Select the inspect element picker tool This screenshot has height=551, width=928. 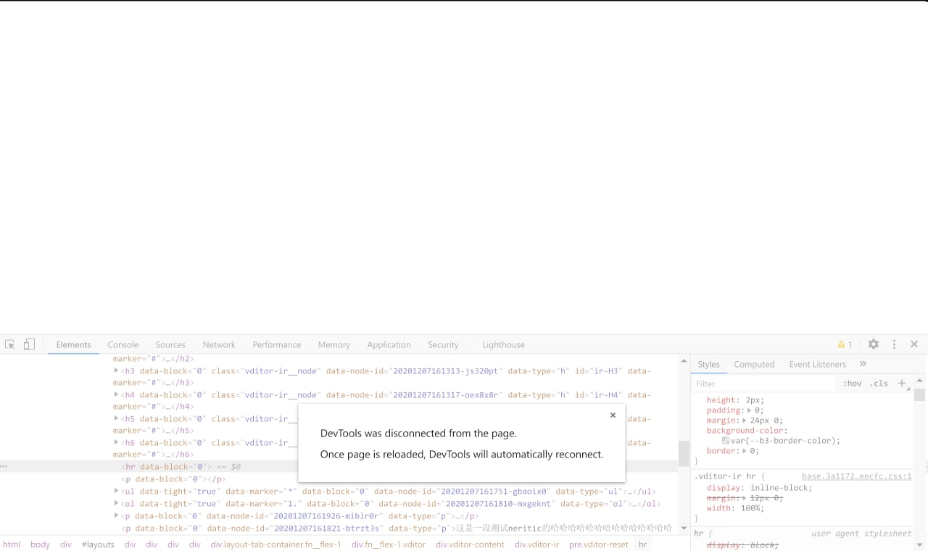click(x=9, y=344)
